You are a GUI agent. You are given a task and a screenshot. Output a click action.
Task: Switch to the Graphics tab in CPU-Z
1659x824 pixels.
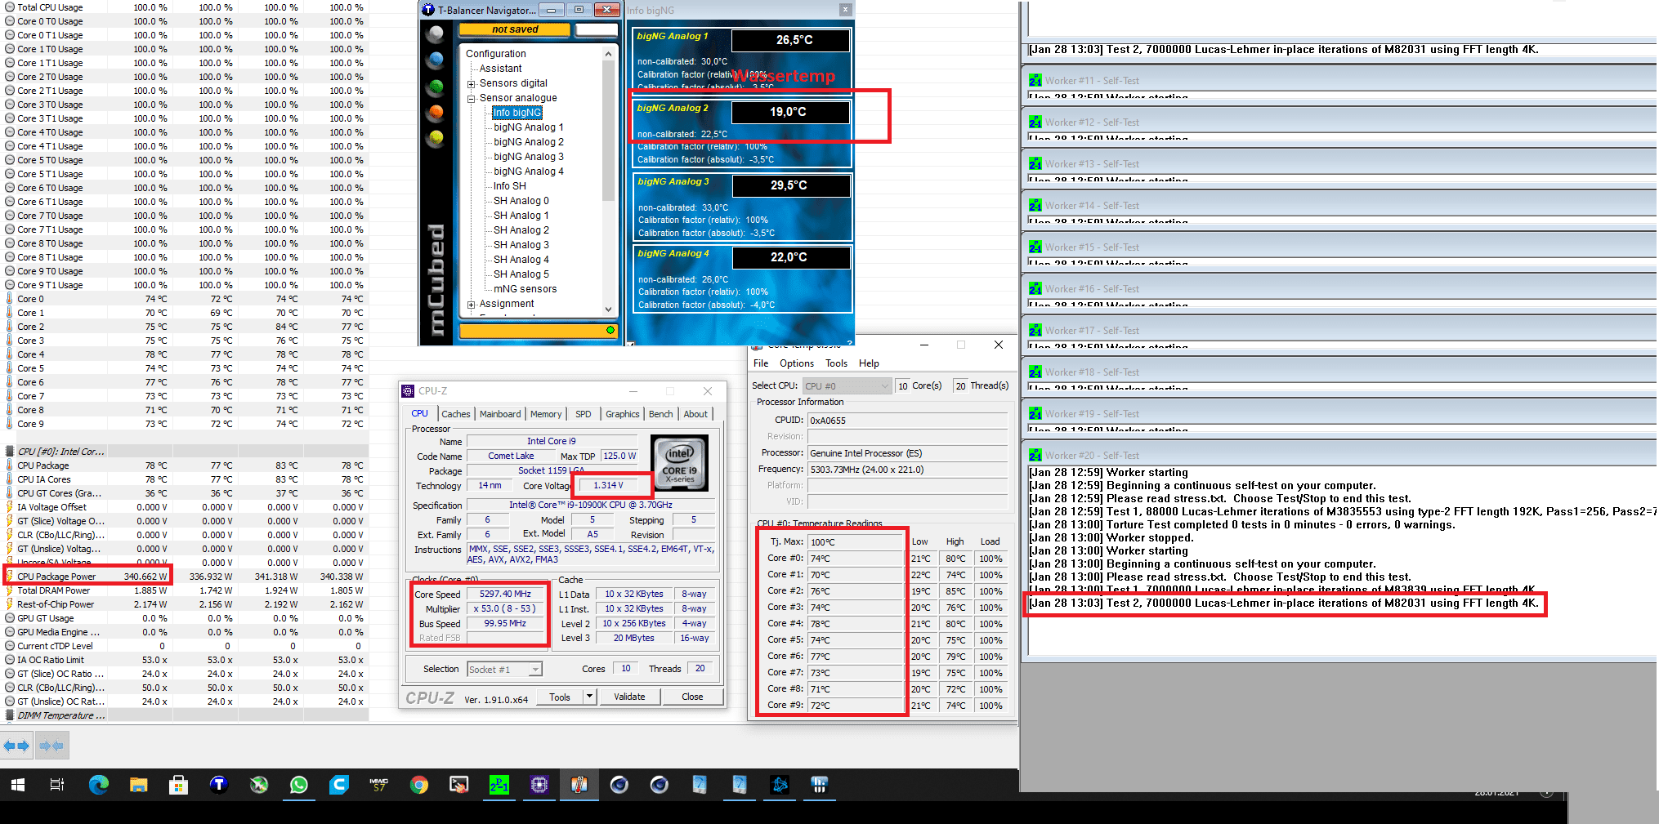622,414
